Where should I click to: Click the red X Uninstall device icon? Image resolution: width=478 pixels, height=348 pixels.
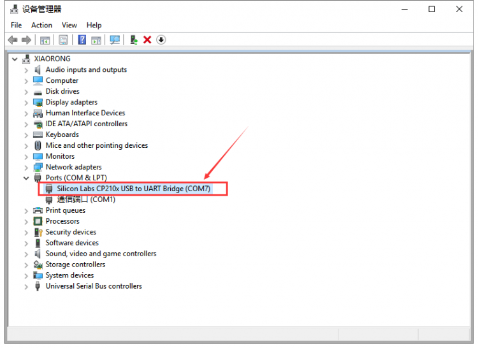147,40
